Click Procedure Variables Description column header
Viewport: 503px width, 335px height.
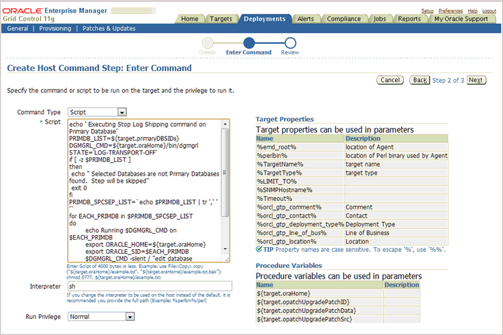pyautogui.click(x=402, y=285)
